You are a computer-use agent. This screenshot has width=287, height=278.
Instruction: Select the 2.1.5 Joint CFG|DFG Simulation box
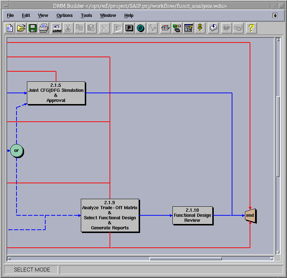pyautogui.click(x=56, y=93)
